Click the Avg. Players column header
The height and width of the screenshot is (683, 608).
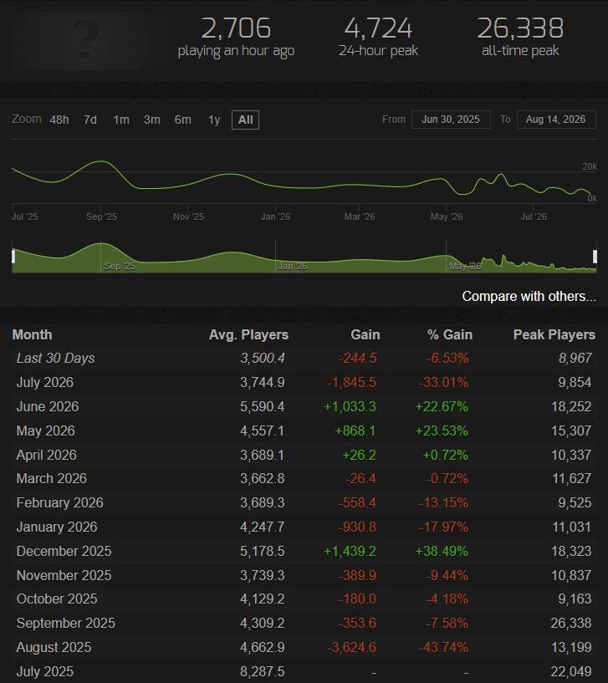[x=248, y=334]
